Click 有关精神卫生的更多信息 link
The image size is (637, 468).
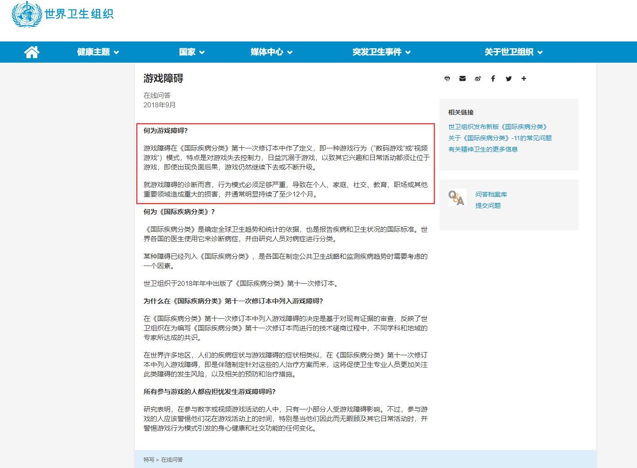(x=483, y=149)
